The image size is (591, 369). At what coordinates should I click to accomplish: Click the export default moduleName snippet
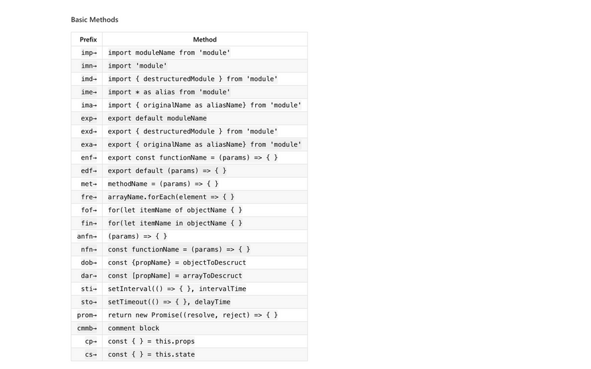157,118
